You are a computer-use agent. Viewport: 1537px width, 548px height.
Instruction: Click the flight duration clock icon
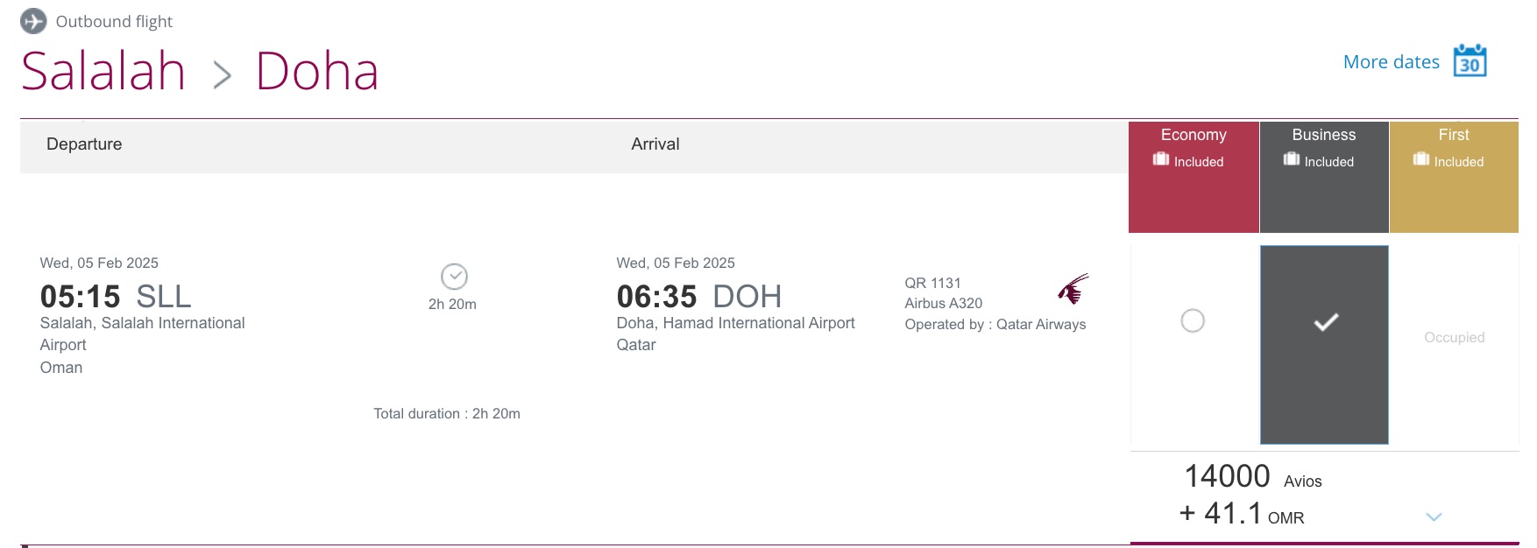(455, 276)
